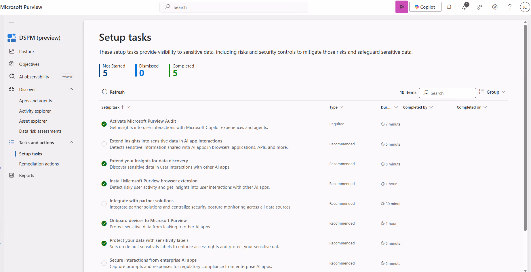Image resolution: width=531 pixels, height=272 pixels.
Task: Select the Activate Microsoft Purview Audit checkmark
Action: tap(104, 124)
